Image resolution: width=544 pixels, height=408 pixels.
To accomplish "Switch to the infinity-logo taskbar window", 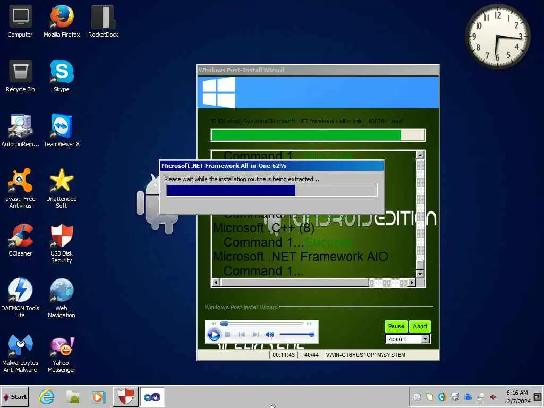I will pyautogui.click(x=152, y=396).
